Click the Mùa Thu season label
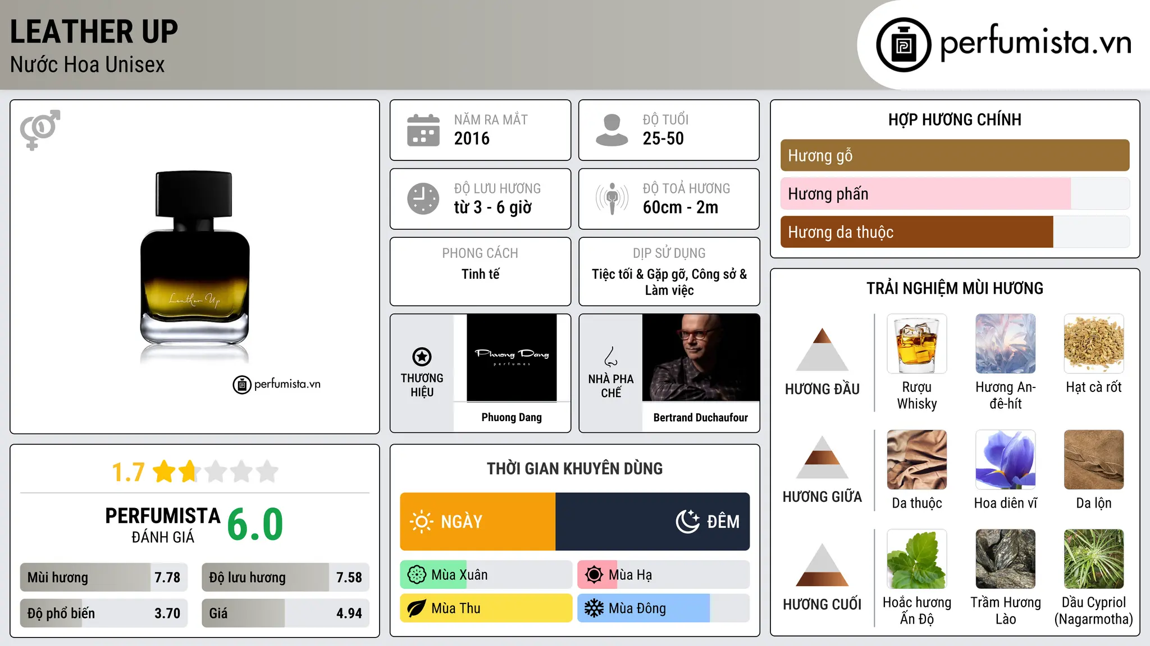Viewport: 1150px width, 646px height. [455, 608]
